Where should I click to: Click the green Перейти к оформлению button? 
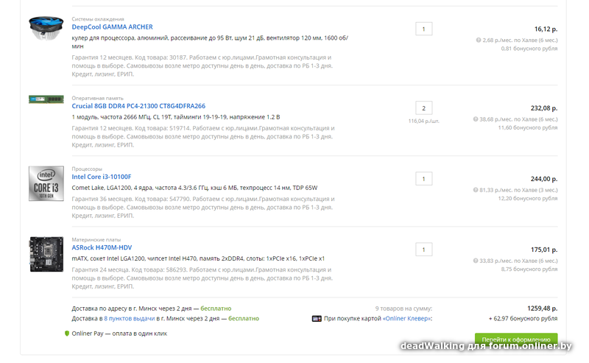(516, 339)
